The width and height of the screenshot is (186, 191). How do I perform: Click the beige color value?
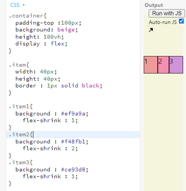(x=66, y=30)
